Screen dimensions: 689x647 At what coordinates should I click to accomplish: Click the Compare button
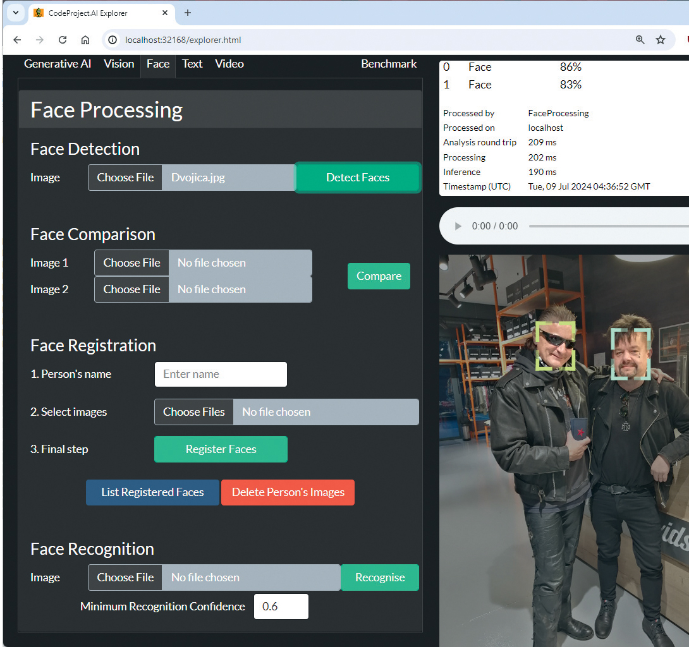(x=379, y=276)
